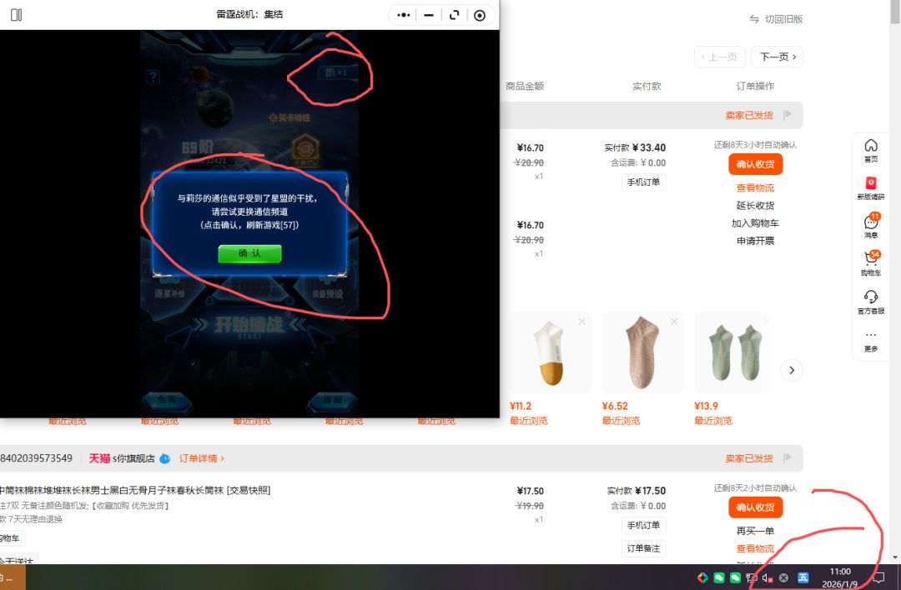Click the green 确认 button in game dialog
The height and width of the screenshot is (590, 901).
(x=250, y=253)
